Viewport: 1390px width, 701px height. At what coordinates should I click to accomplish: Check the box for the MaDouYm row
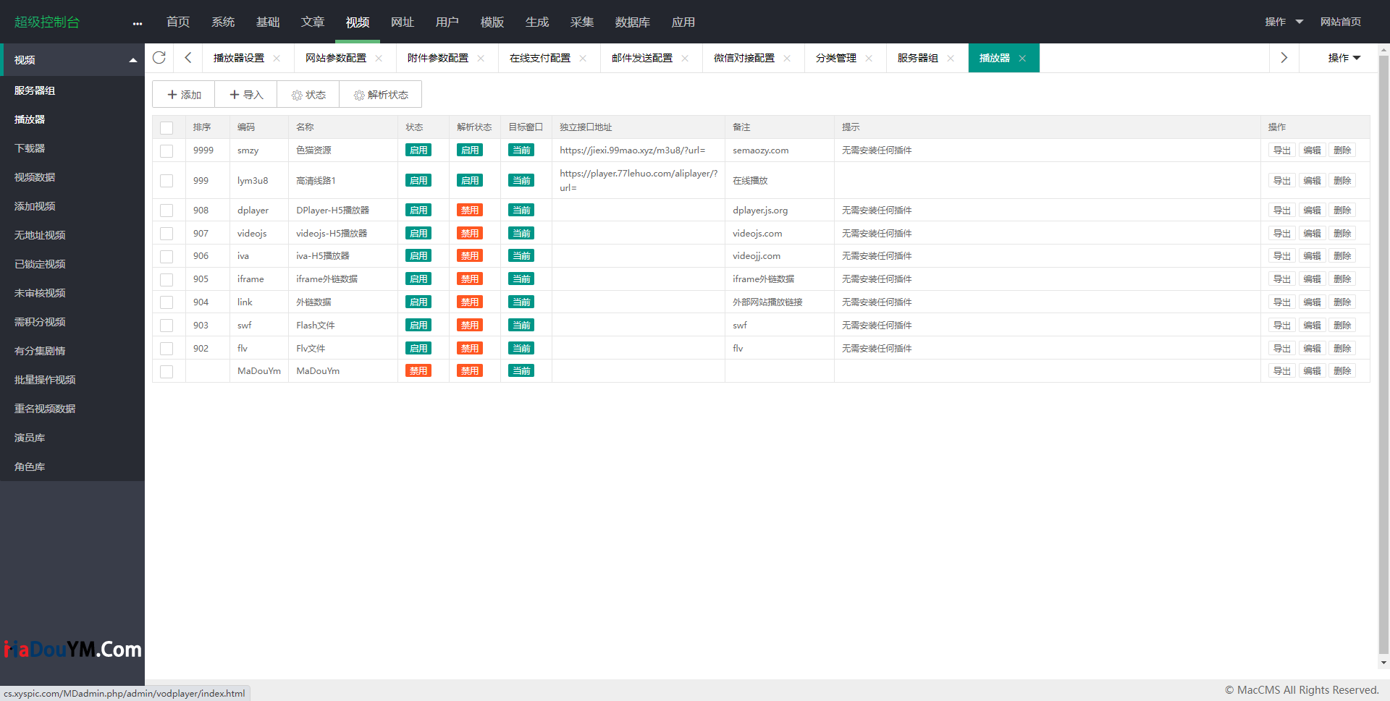pos(167,371)
